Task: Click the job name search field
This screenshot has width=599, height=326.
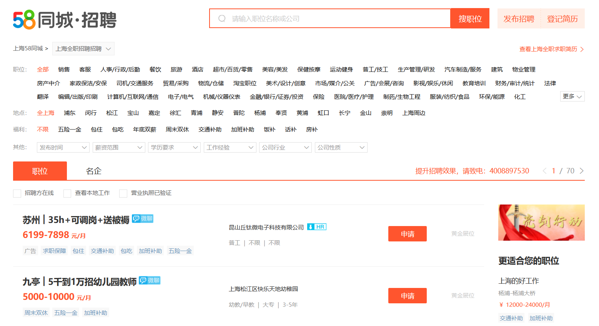Action: point(338,18)
